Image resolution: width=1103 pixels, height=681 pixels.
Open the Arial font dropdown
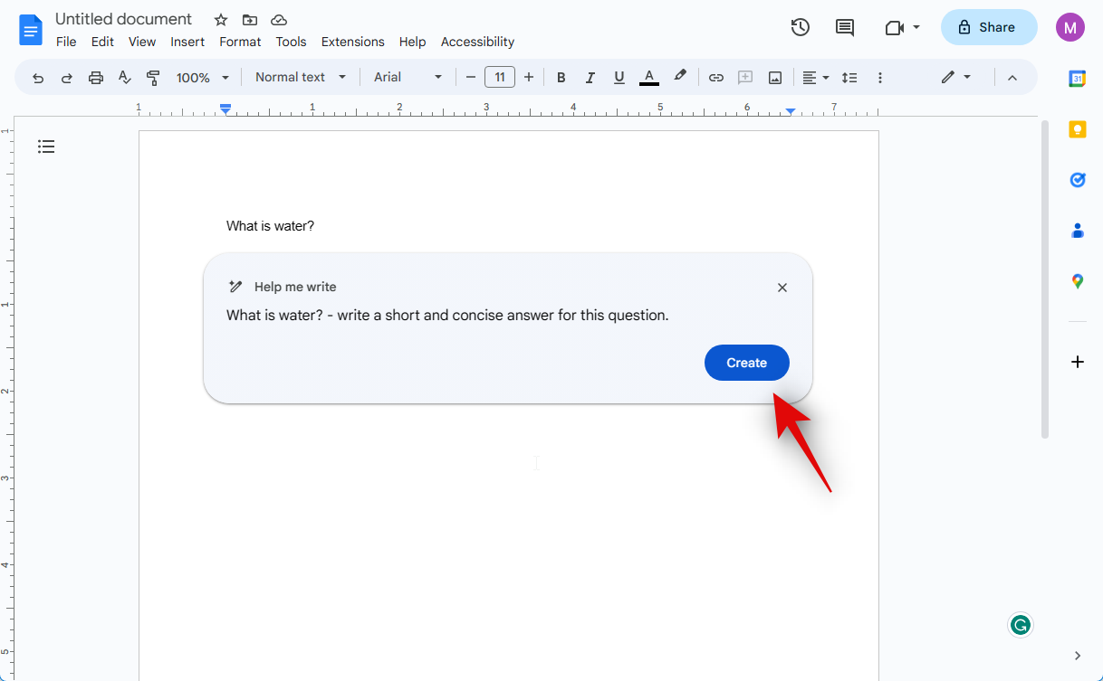tap(408, 78)
